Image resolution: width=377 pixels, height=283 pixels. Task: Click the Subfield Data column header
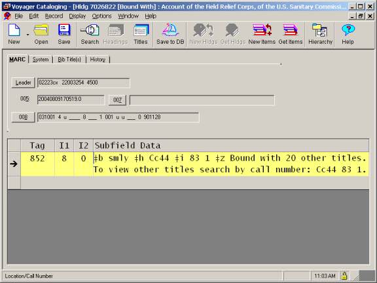(231, 145)
